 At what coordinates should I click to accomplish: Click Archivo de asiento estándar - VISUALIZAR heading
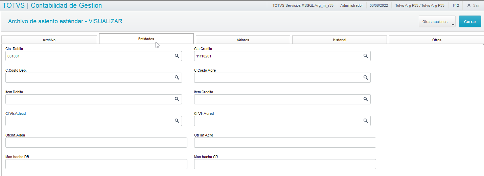pos(65,21)
